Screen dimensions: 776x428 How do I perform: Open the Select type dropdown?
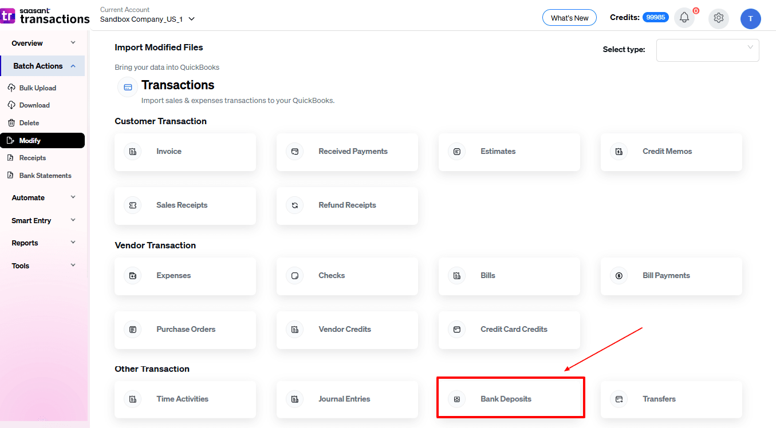click(707, 50)
